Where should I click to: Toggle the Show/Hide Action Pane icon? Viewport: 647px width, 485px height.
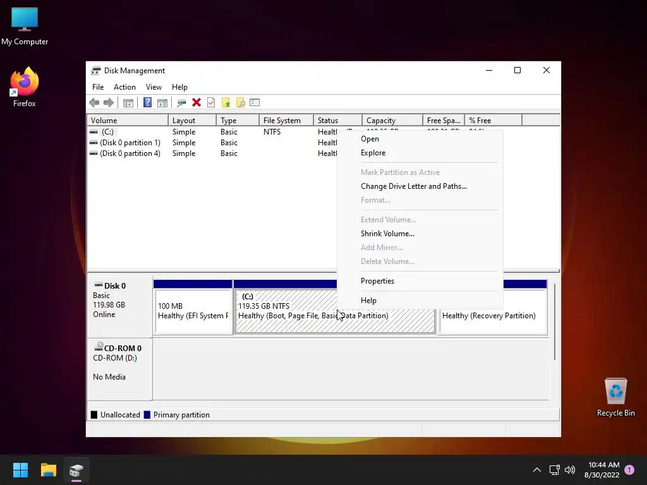[x=162, y=103]
